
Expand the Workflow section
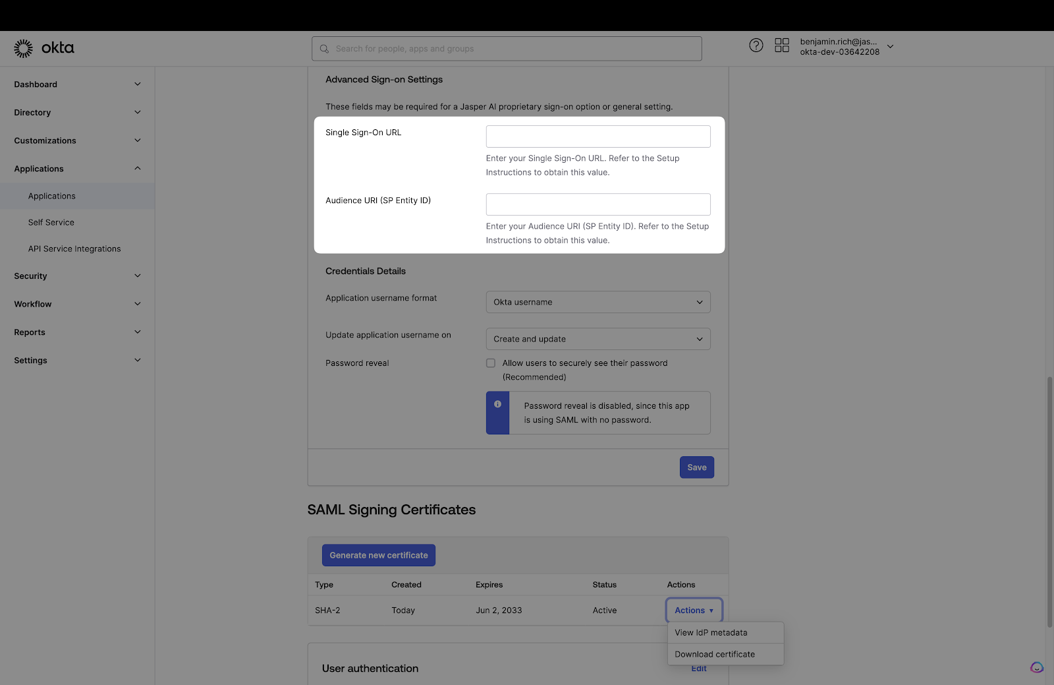[x=77, y=304]
